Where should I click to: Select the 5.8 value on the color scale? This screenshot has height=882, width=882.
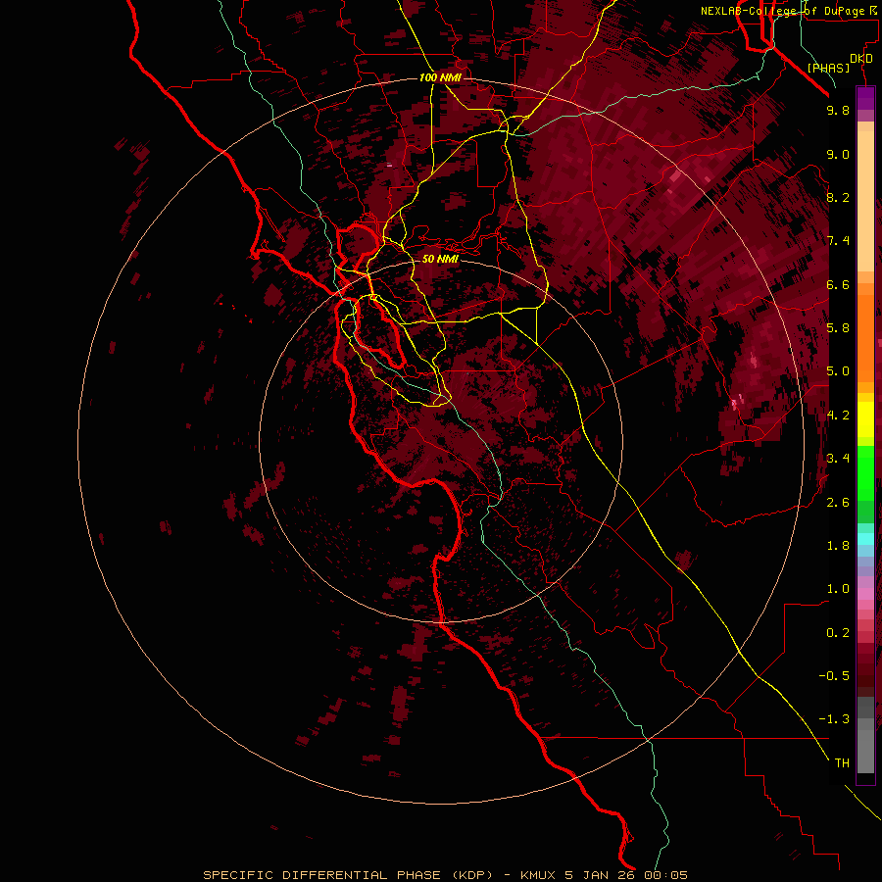pyautogui.click(x=838, y=328)
